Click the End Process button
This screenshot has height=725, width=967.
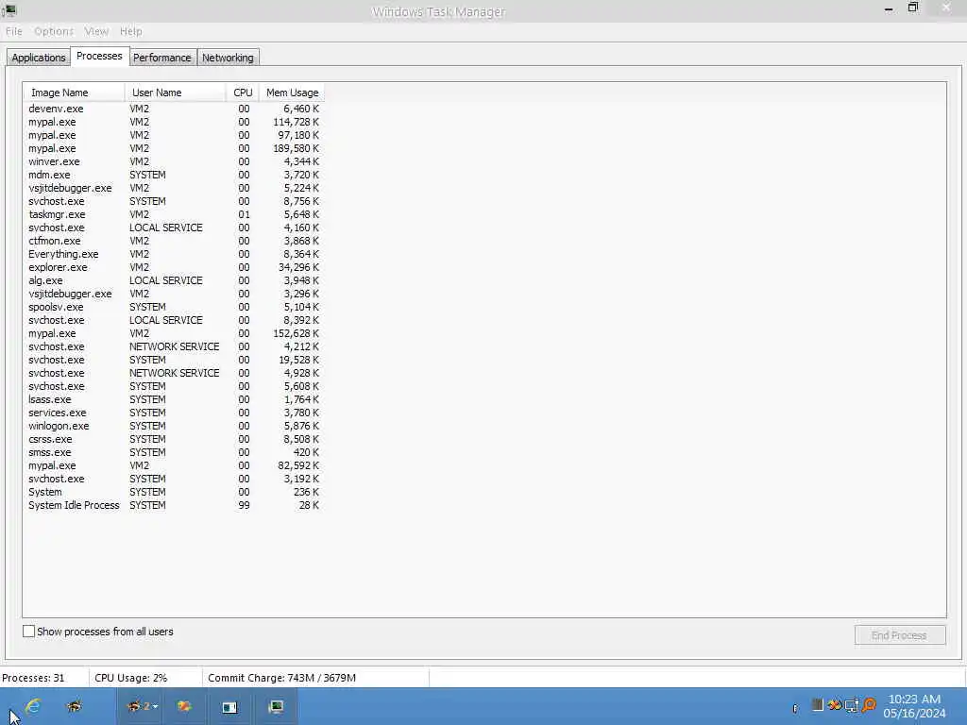tap(899, 635)
